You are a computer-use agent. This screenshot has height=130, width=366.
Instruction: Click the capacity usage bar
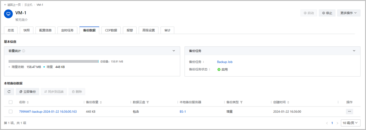coord(53,61)
